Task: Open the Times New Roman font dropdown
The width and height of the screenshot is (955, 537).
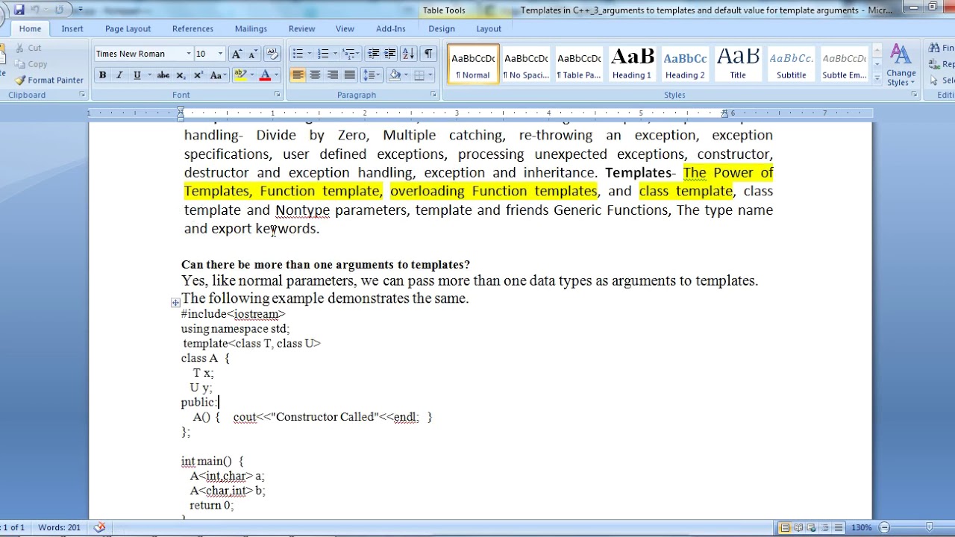Action: tap(188, 54)
